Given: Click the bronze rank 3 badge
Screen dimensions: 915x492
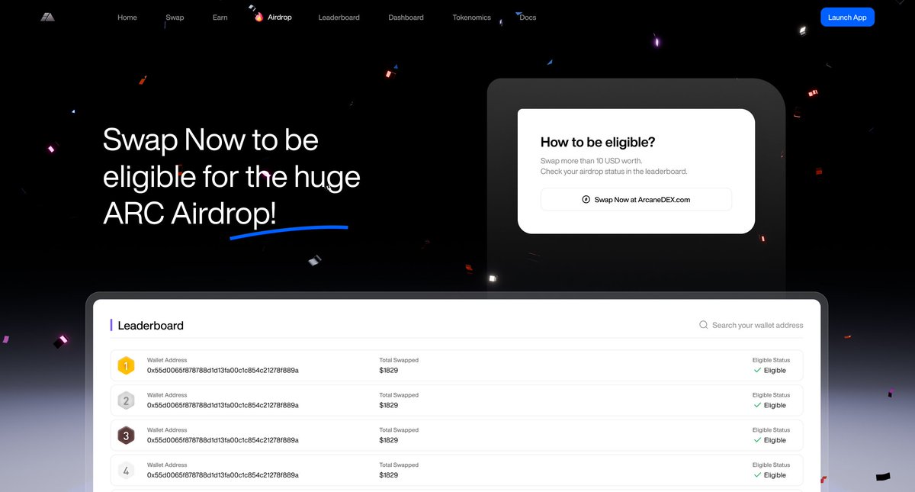Looking at the screenshot, I should coord(126,436).
